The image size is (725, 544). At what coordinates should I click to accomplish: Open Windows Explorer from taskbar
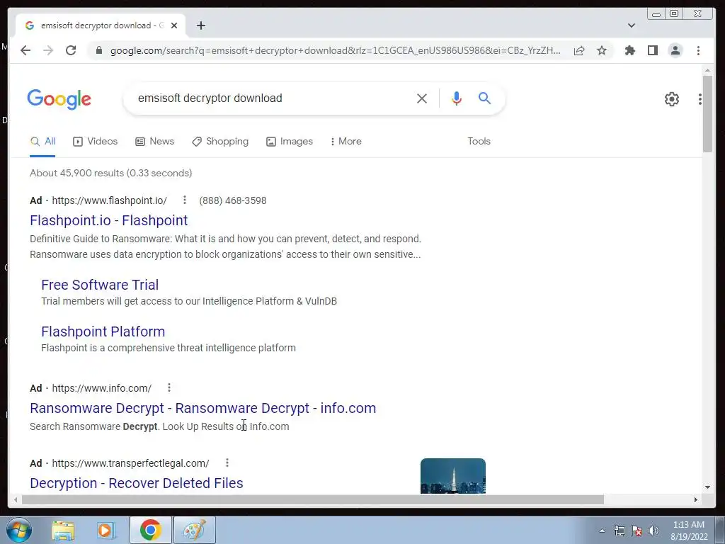pyautogui.click(x=63, y=530)
